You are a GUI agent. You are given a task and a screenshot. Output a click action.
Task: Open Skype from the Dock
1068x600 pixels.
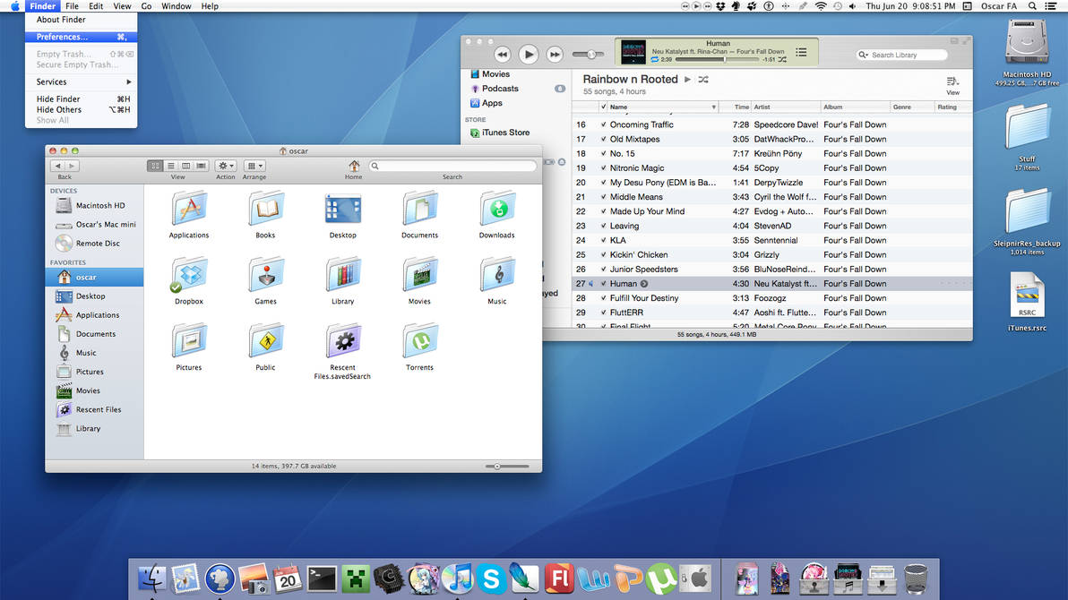[x=491, y=579]
